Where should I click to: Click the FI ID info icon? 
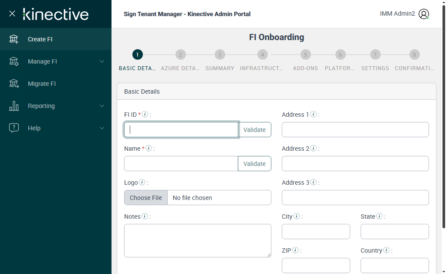coord(145,114)
